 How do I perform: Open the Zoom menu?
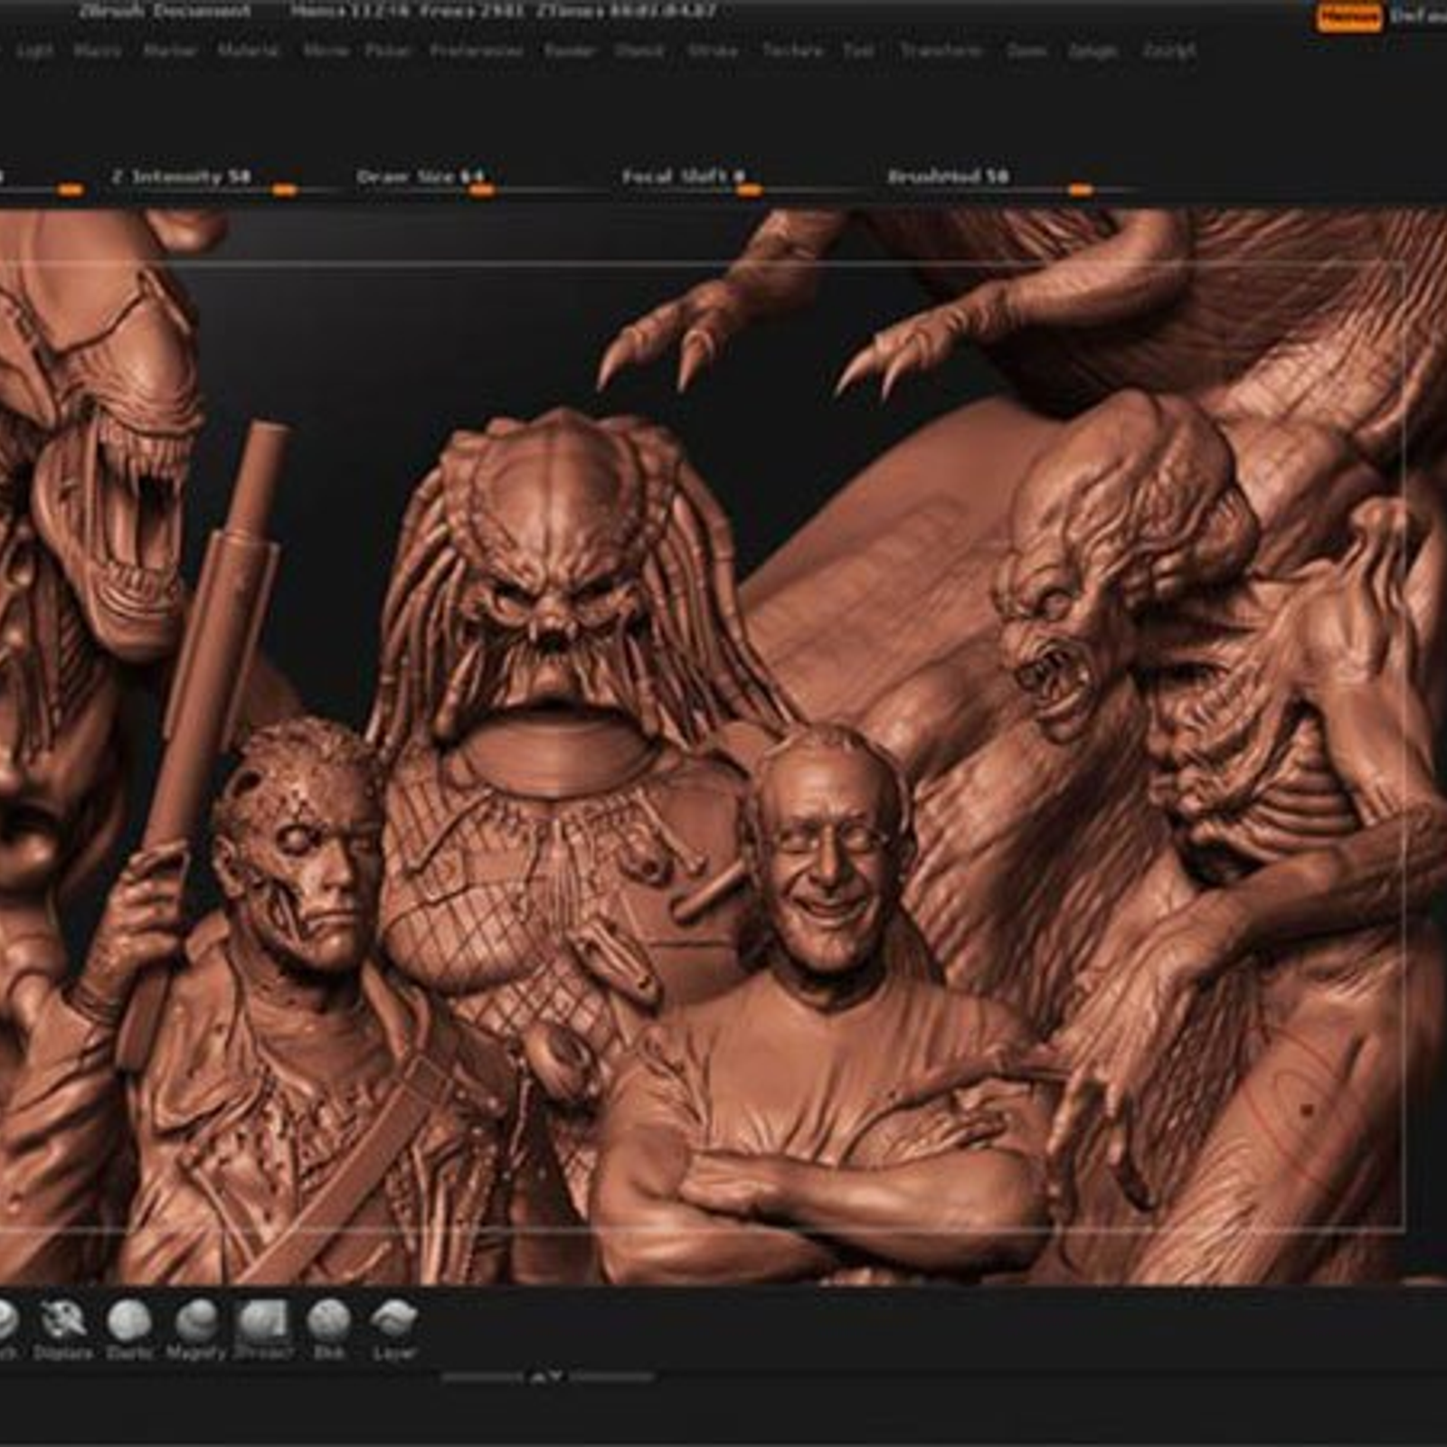(x=1026, y=51)
